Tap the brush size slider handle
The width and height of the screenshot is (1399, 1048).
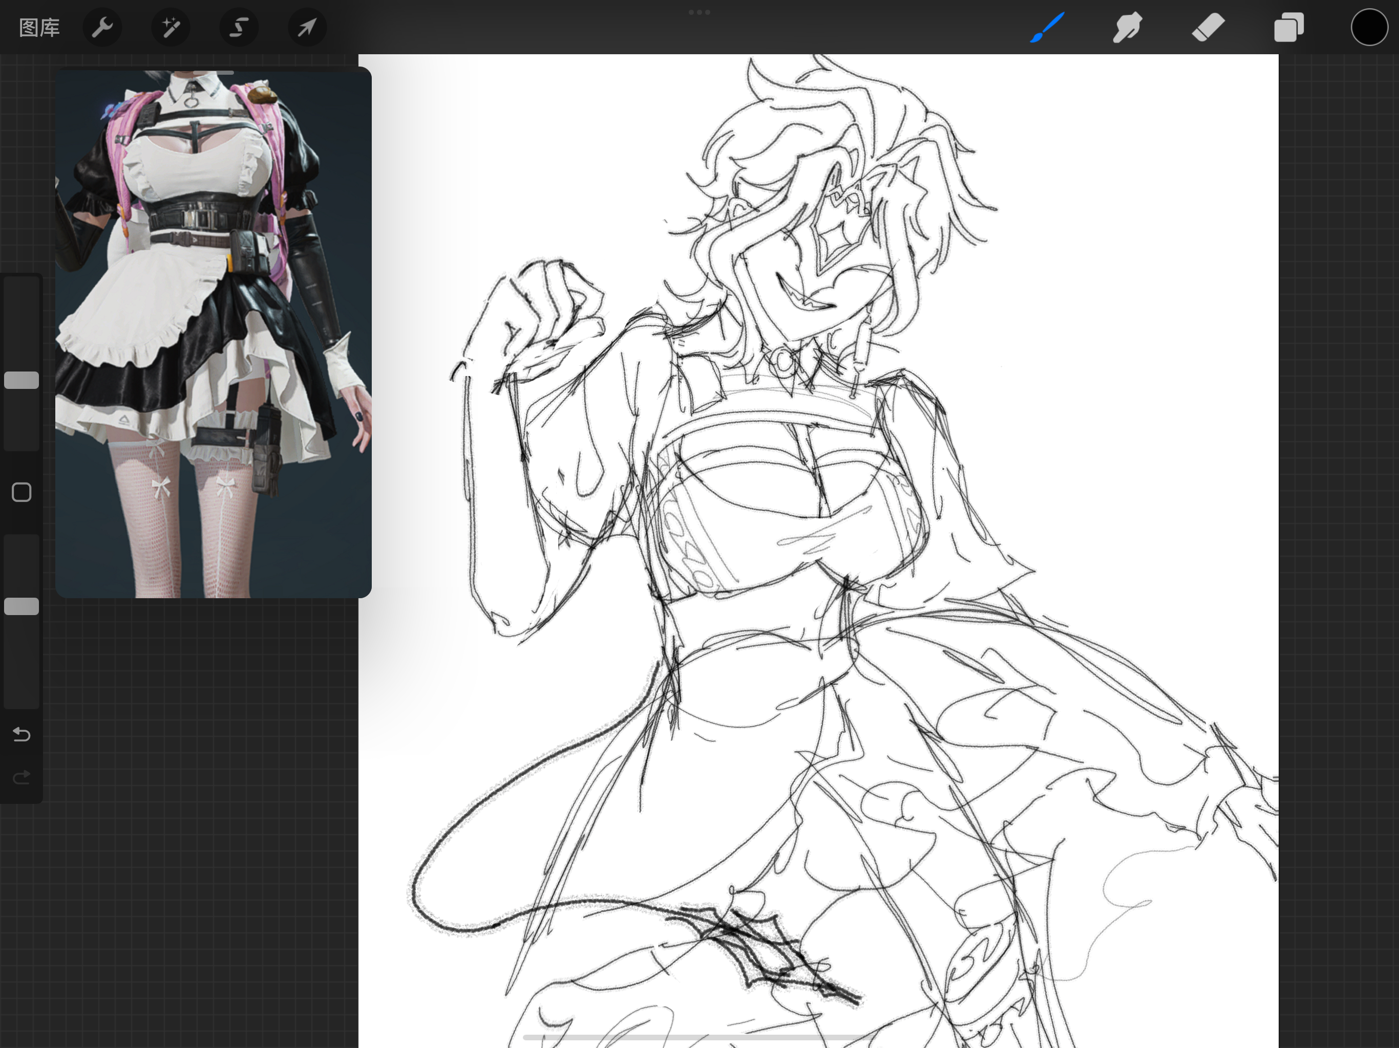[x=22, y=380]
